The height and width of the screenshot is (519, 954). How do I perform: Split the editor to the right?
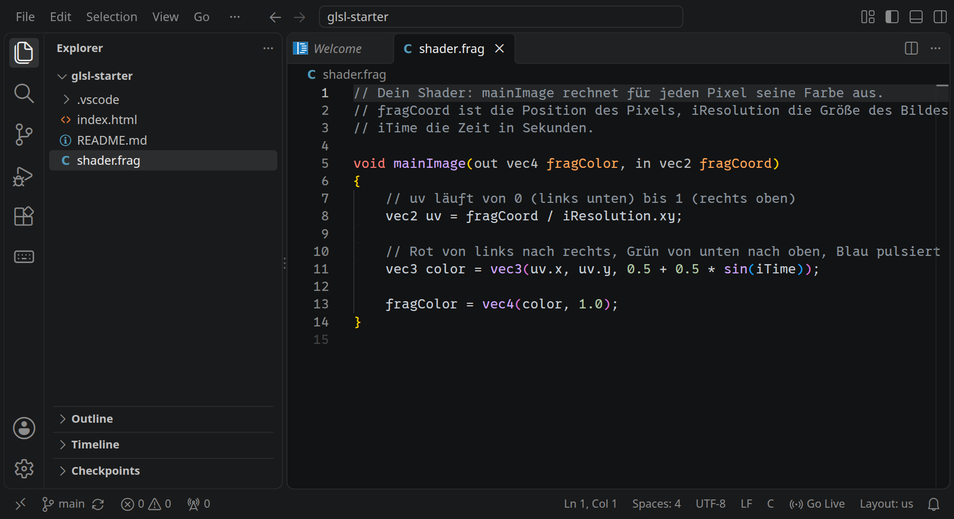[x=911, y=48]
